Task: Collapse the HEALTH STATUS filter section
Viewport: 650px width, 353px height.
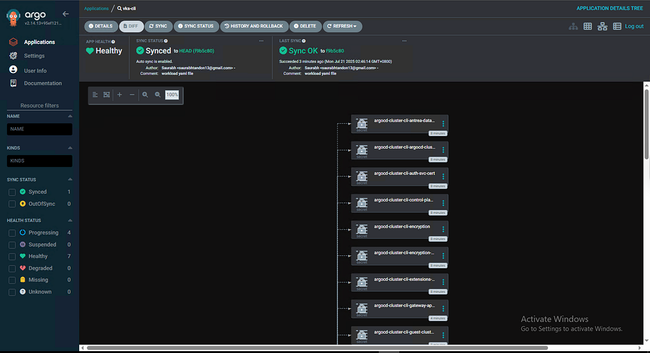Action: click(70, 221)
